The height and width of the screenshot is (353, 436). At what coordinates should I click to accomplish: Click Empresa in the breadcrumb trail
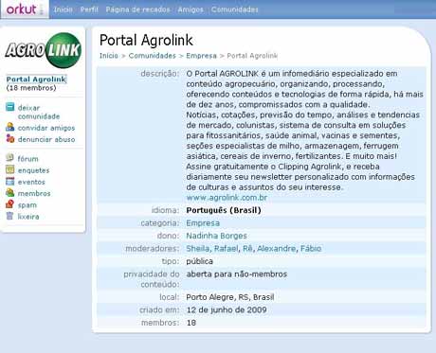tap(201, 56)
